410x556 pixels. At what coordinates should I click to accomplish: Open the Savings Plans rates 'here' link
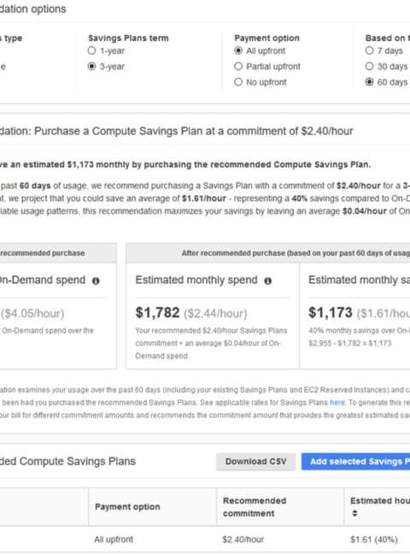pyautogui.click(x=337, y=403)
